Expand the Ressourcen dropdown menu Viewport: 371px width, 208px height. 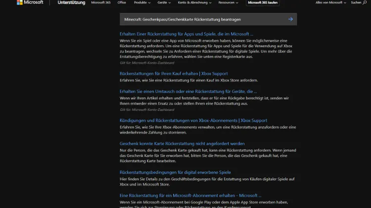[228, 2]
